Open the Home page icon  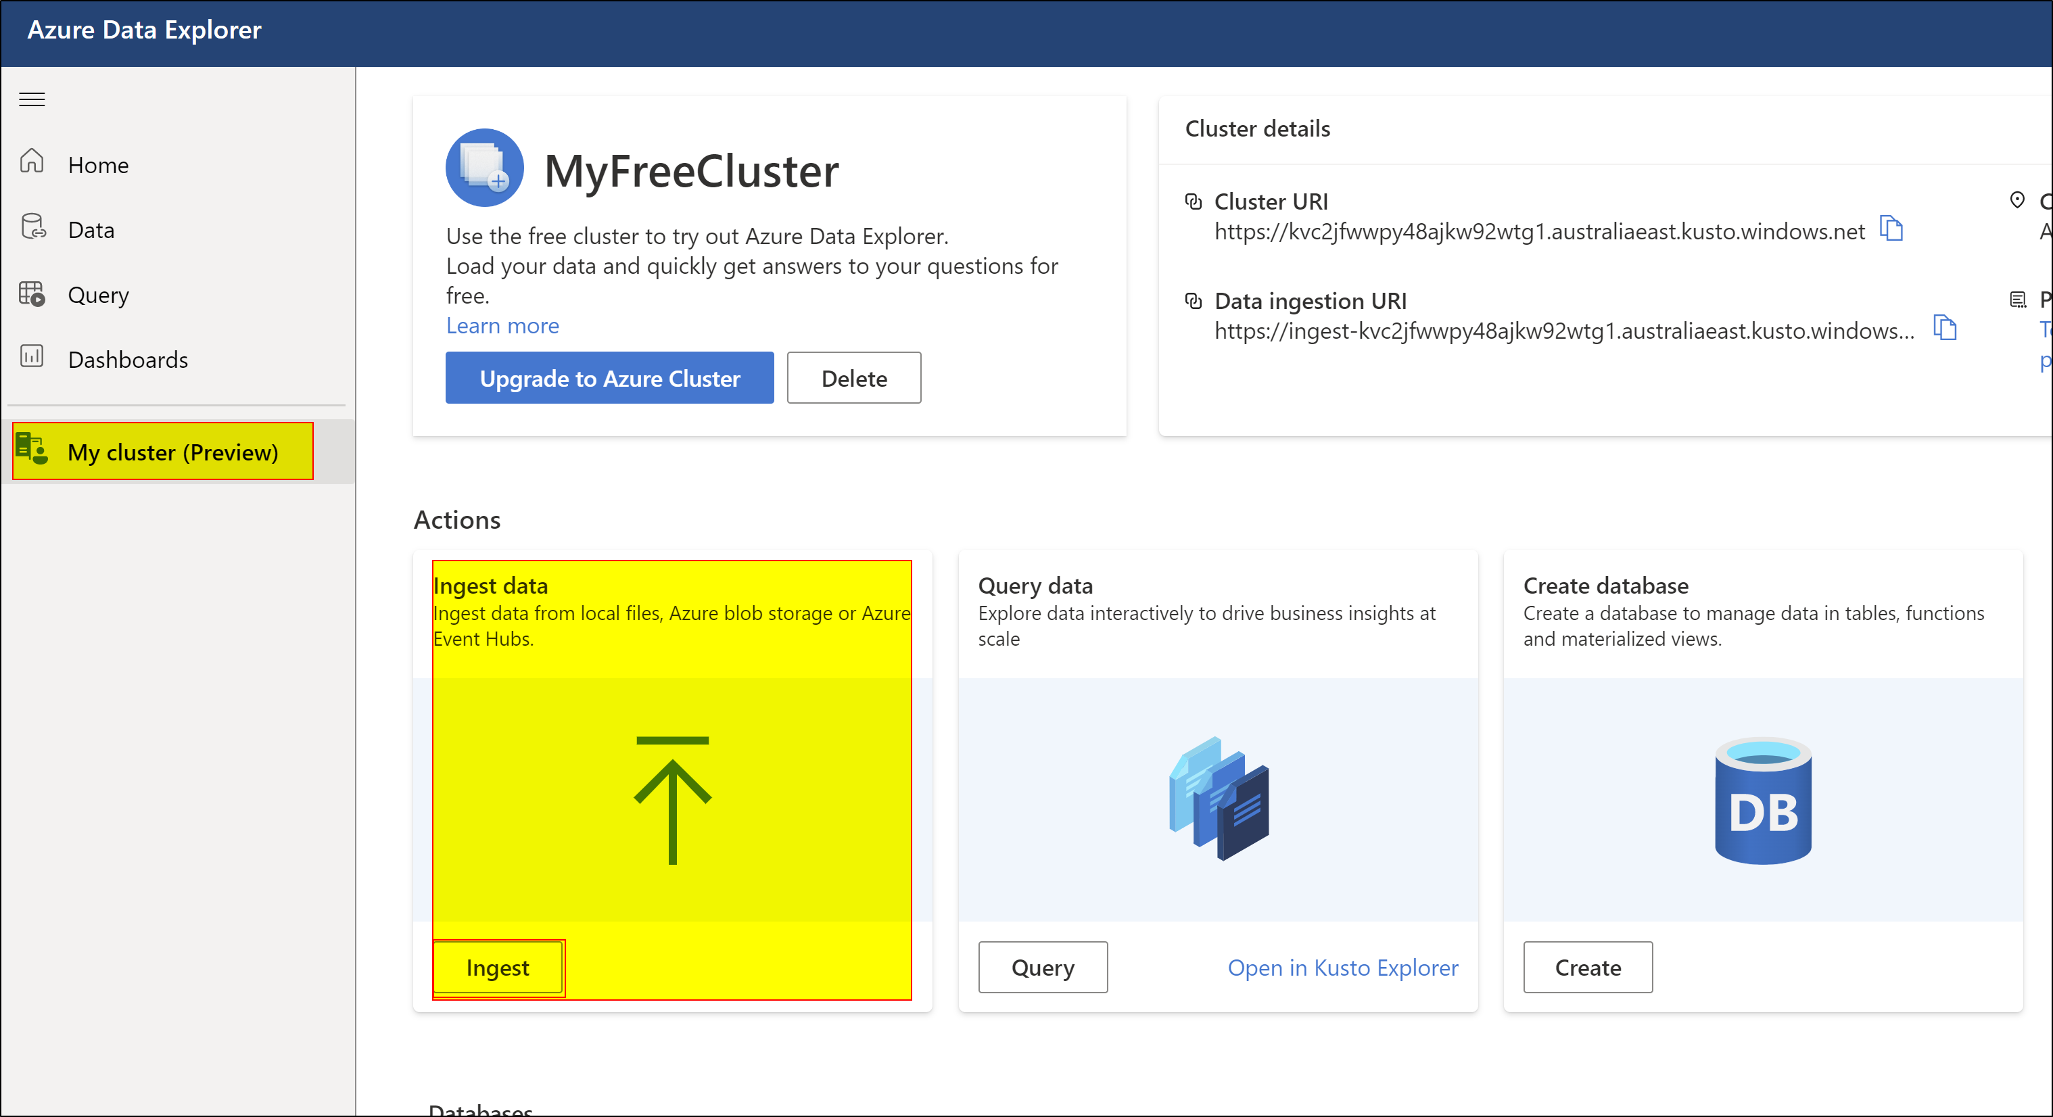[x=32, y=162]
